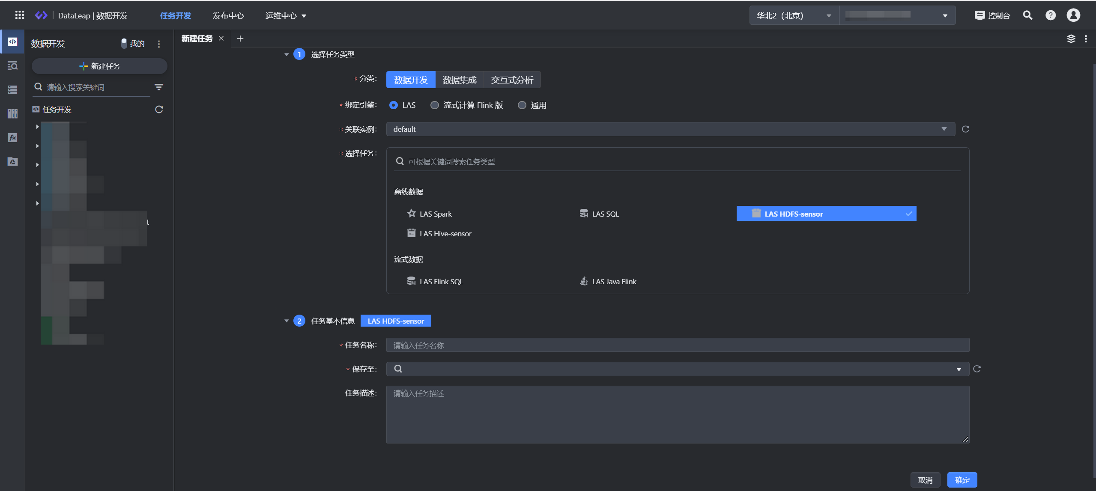Select the 数据开发 category tab

(x=411, y=80)
